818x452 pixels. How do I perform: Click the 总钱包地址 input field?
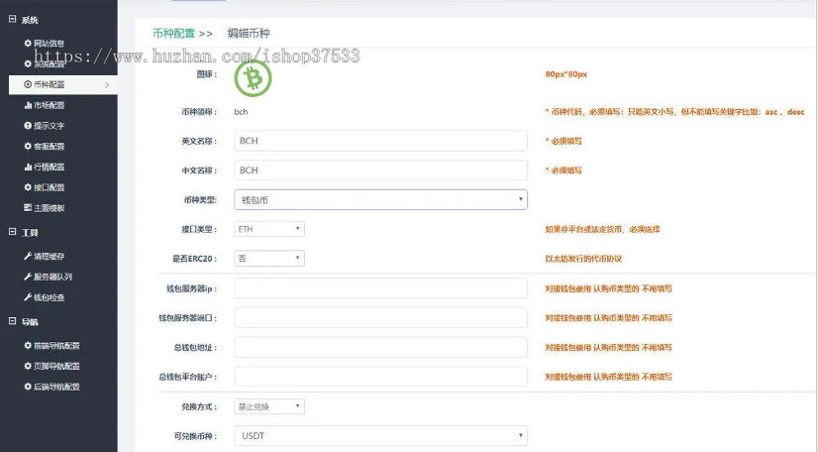(381, 347)
